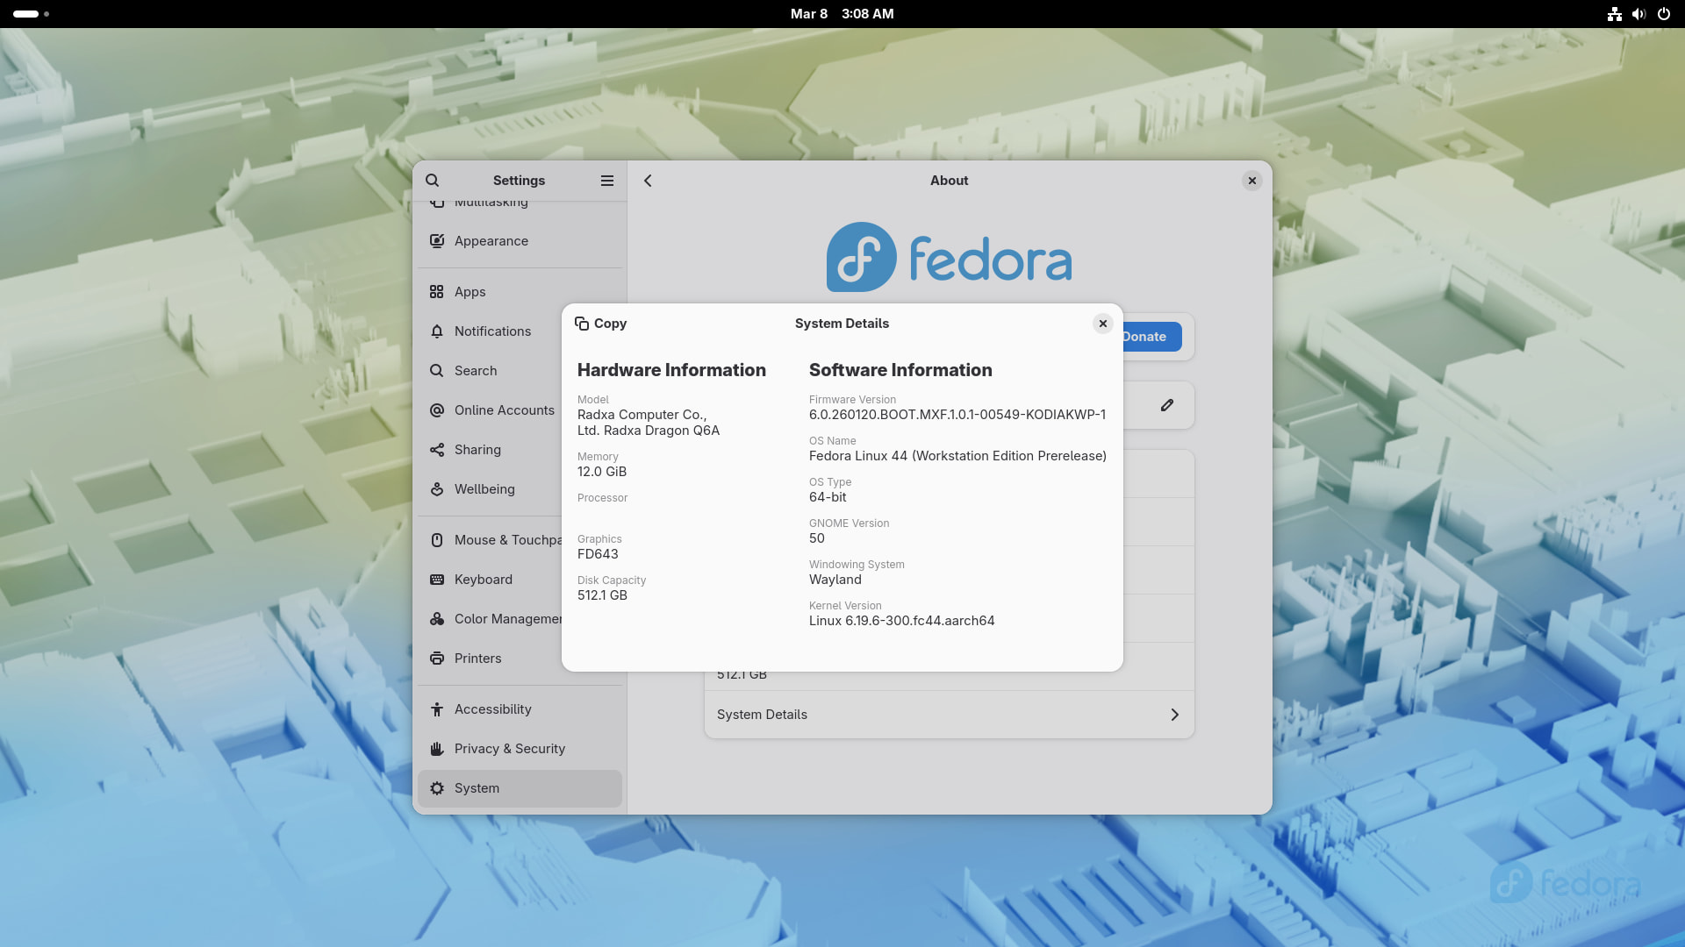Click the volume icon in top bar
Image resolution: width=1685 pixels, height=947 pixels.
point(1638,14)
